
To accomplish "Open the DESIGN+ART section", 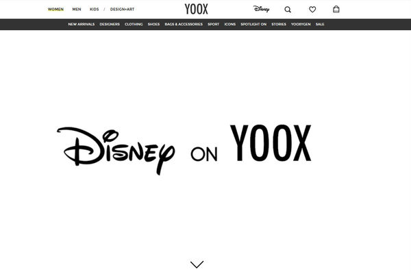I will tap(122, 10).
